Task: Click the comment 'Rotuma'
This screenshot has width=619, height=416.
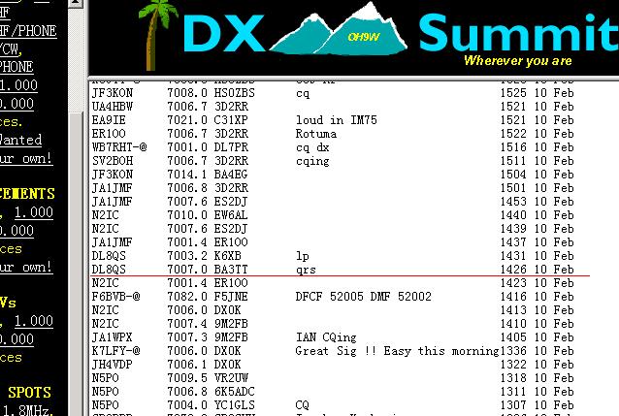Action: pyautogui.click(x=316, y=134)
